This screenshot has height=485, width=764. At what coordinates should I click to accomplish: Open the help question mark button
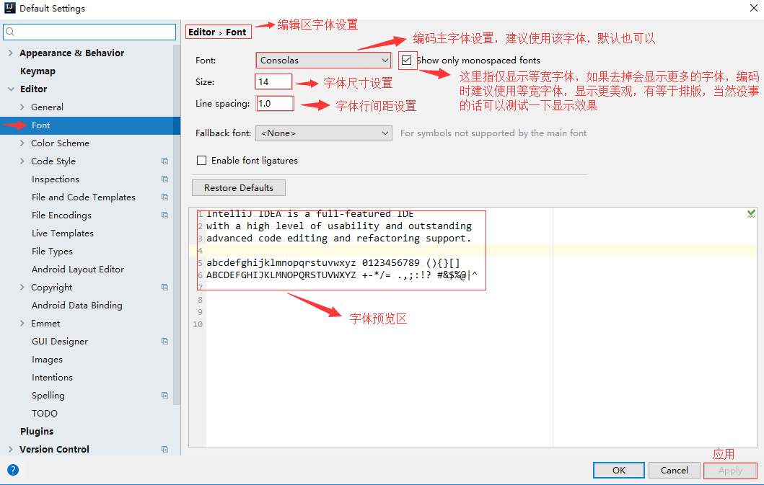13,470
